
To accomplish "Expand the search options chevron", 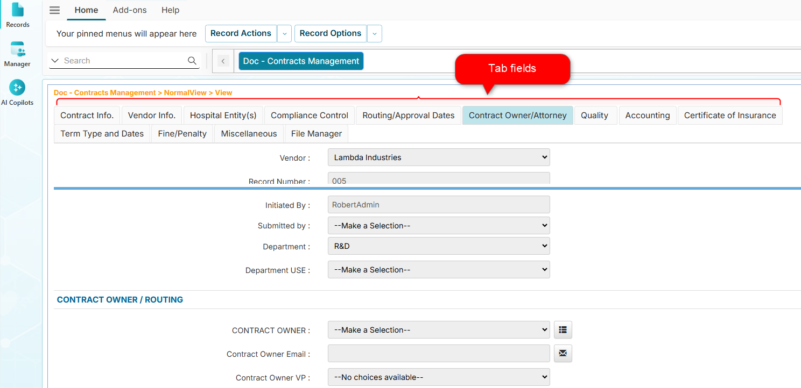I will tap(55, 61).
